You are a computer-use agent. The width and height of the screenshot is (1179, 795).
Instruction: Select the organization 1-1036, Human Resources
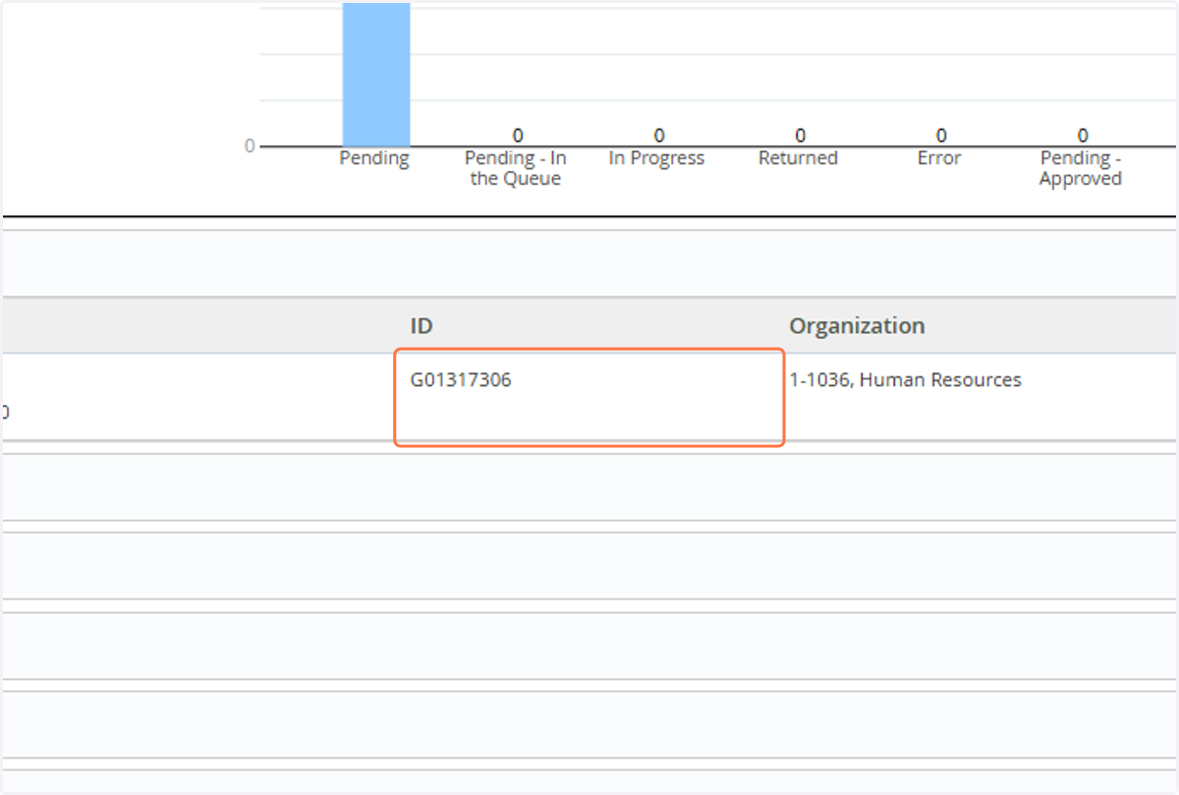905,380
